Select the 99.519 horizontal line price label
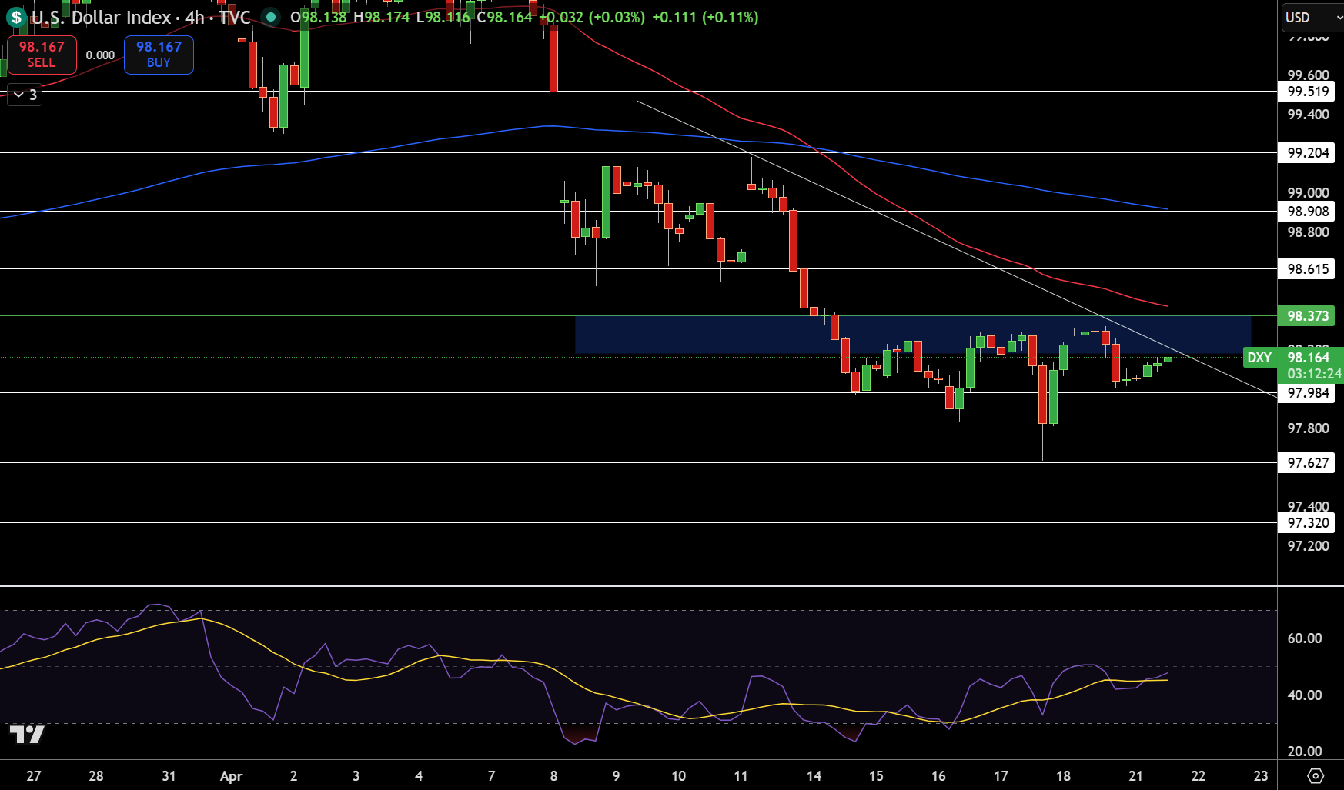Image resolution: width=1344 pixels, height=790 pixels. click(x=1308, y=92)
